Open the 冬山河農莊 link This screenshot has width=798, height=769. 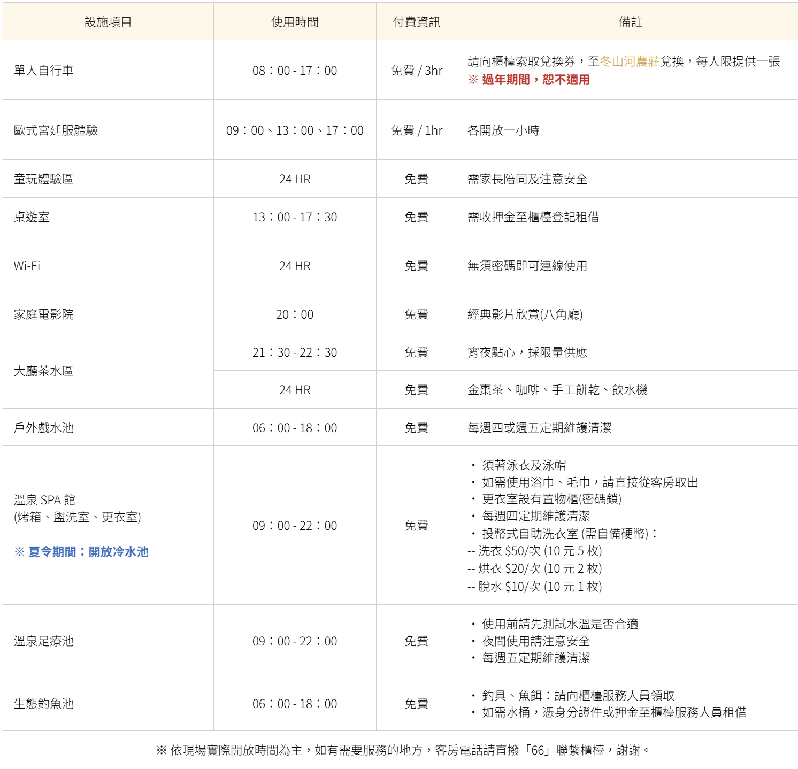[x=630, y=61]
